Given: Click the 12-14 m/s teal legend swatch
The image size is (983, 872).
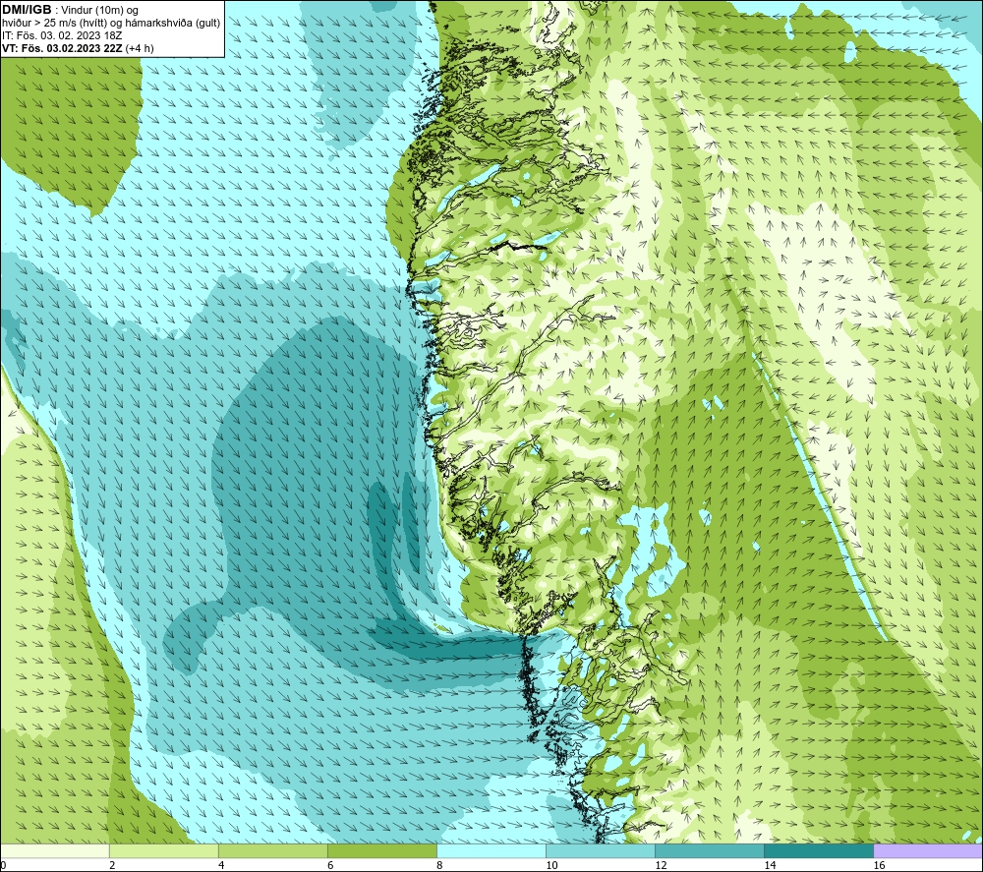Looking at the screenshot, I should click(x=709, y=851).
